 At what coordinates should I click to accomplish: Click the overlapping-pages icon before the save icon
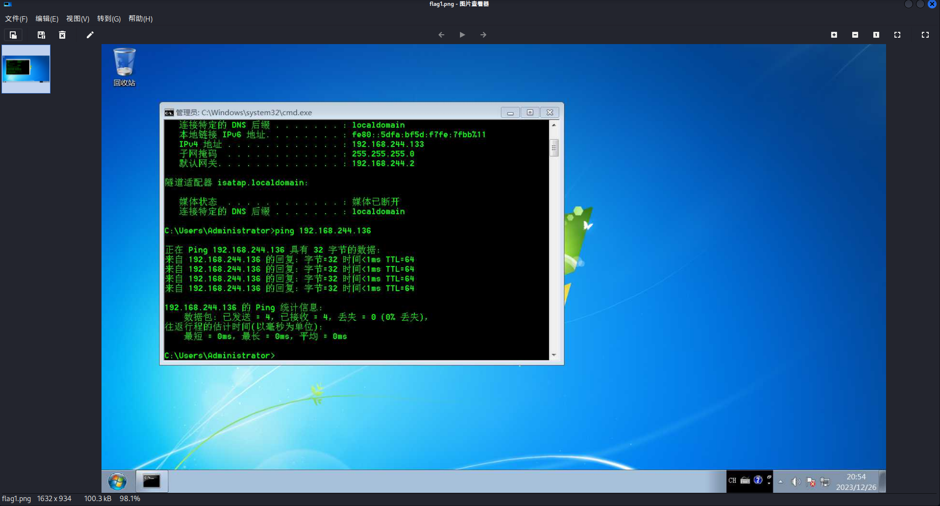click(x=13, y=35)
